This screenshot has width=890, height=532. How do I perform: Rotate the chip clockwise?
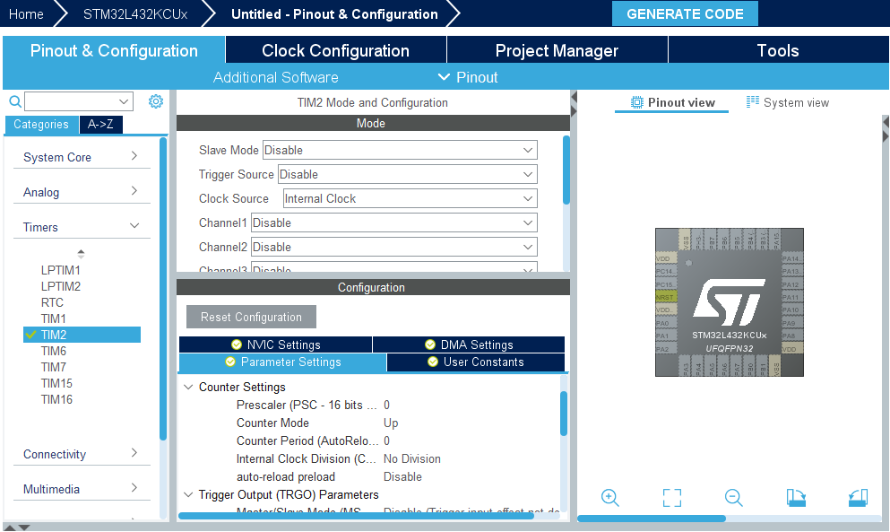(796, 498)
